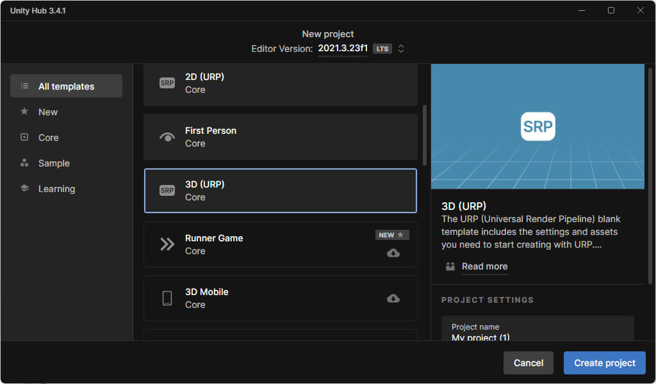This screenshot has width=656, height=384.
Task: Cancel the new project dialog
Action: tap(529, 363)
